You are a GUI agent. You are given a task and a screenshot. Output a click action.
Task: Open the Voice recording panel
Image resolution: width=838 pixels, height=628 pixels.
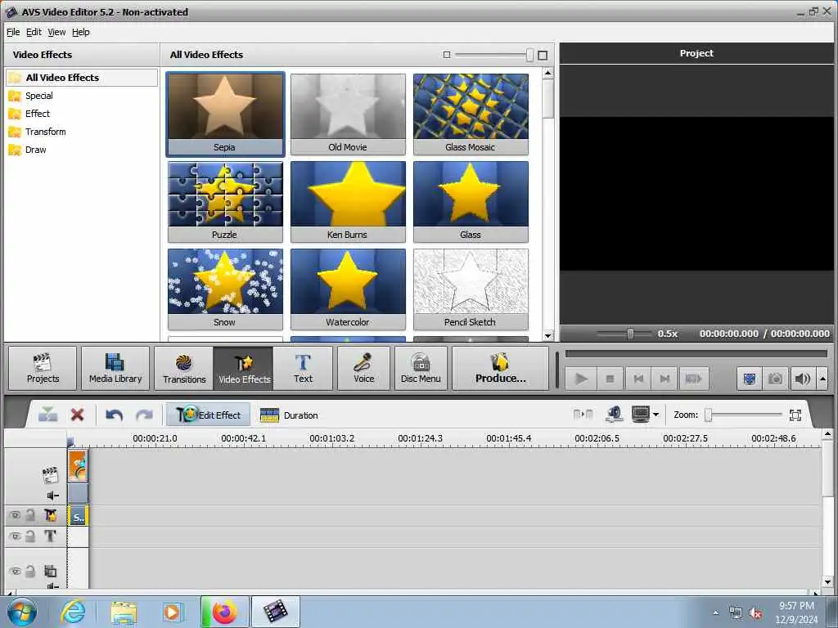(x=363, y=369)
